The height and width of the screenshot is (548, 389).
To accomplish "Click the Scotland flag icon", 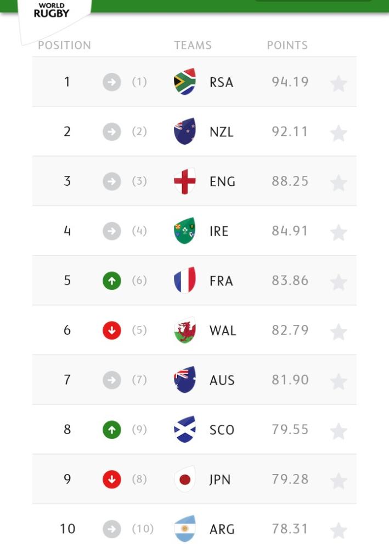I will click(x=185, y=430).
